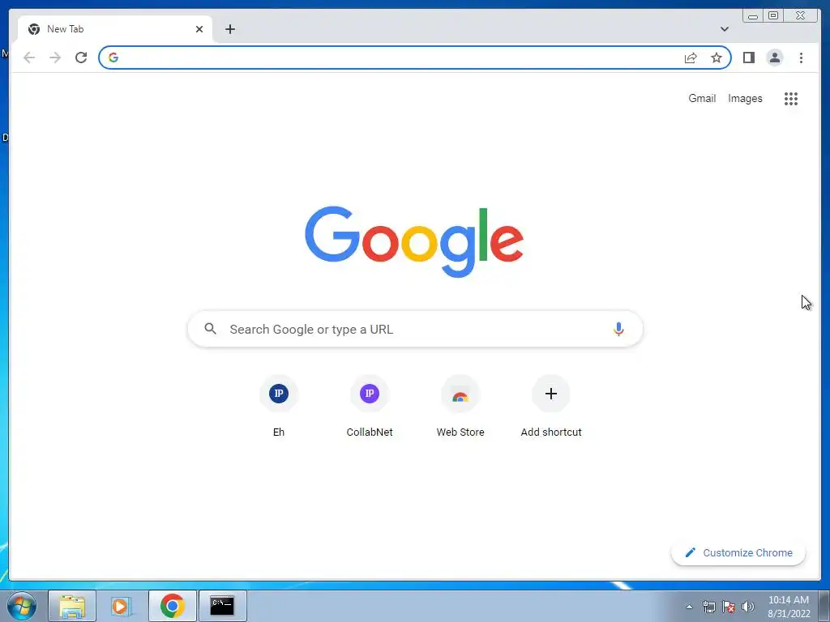Close the New Tab tab
This screenshot has height=622, width=830.
pyautogui.click(x=199, y=29)
